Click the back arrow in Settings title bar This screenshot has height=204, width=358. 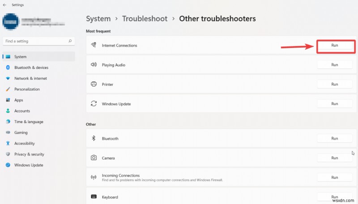(5, 5)
